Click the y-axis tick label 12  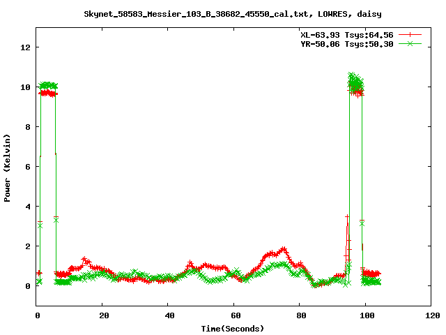pos(26,47)
